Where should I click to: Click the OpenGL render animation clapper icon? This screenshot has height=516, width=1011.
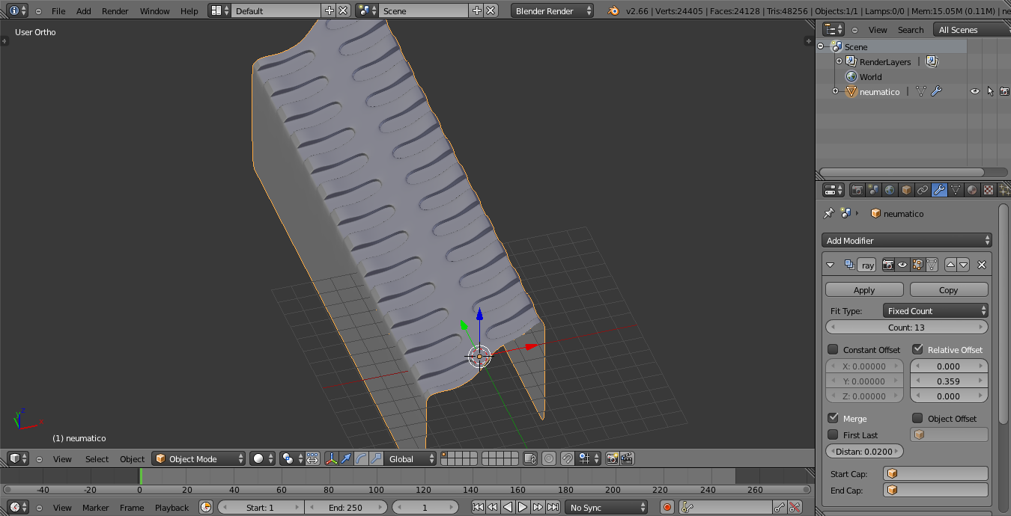[628, 458]
